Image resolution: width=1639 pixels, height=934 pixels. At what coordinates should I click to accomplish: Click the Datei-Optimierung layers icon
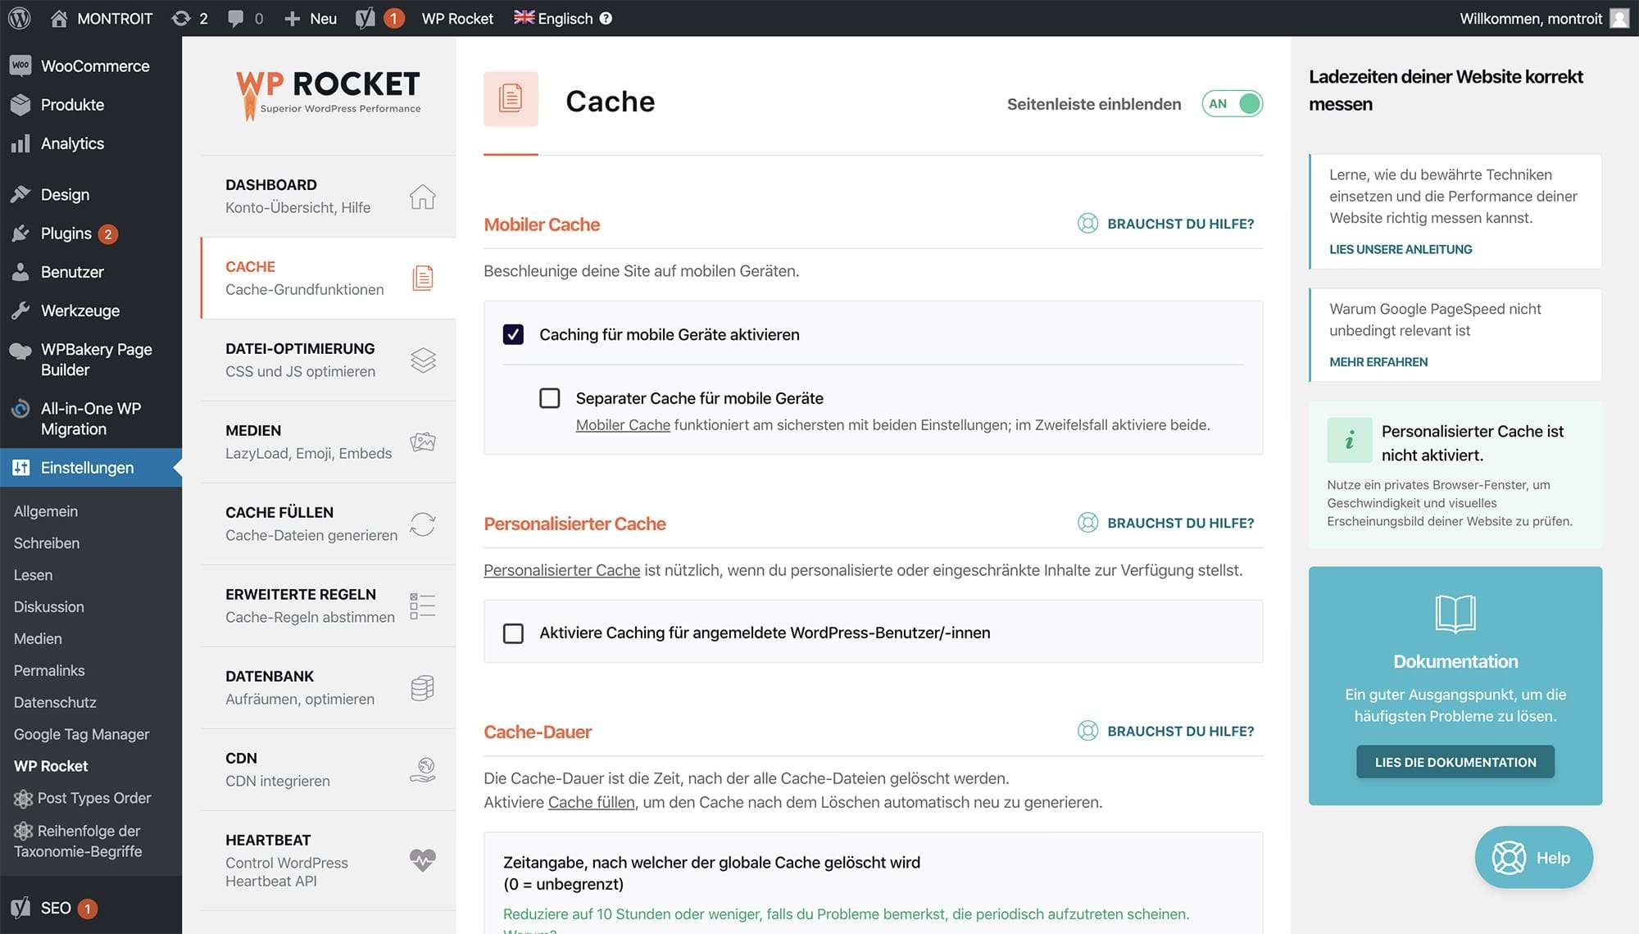coord(423,360)
